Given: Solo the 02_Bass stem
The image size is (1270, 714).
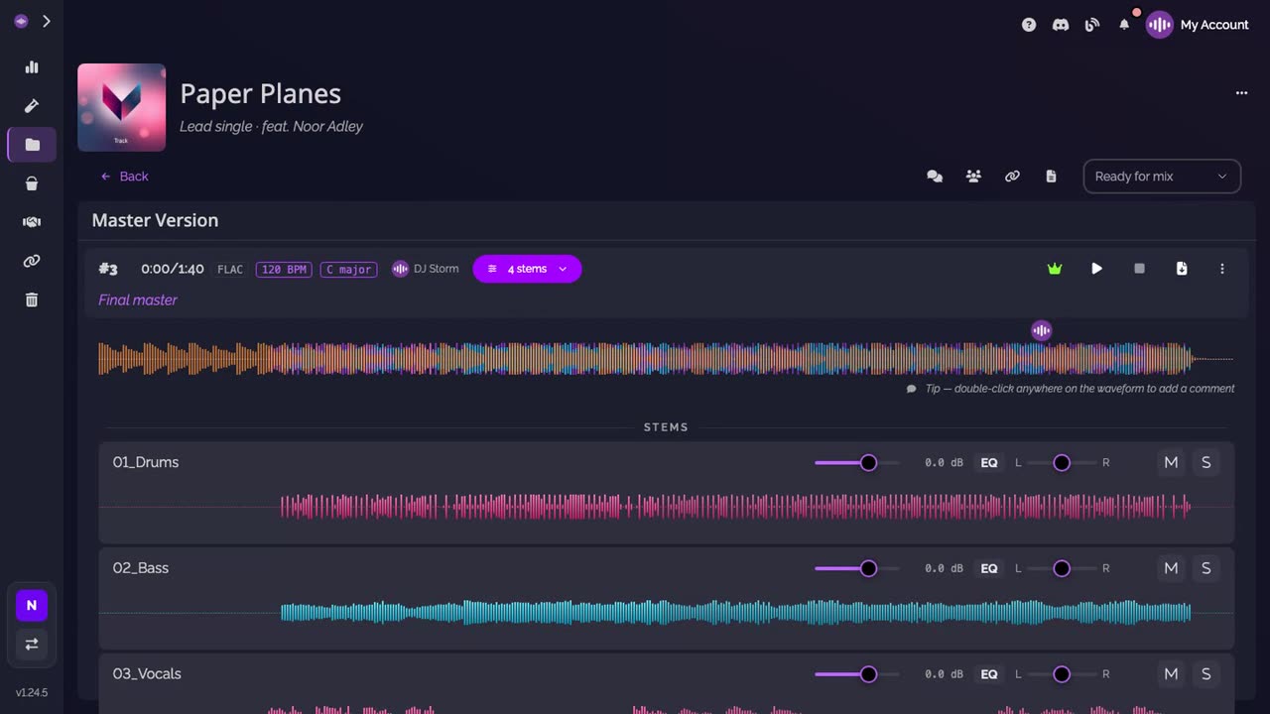Looking at the screenshot, I should click(x=1206, y=568).
